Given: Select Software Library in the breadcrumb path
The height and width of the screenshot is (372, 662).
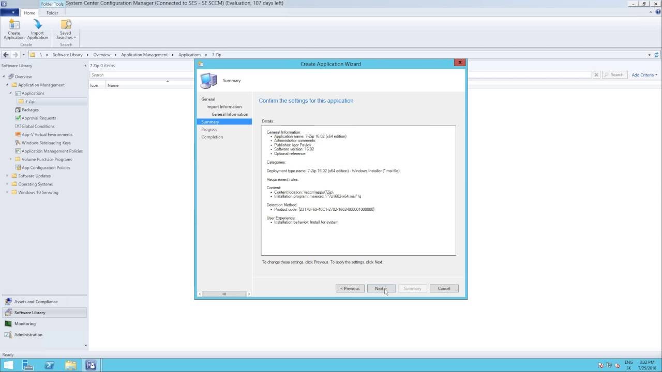Looking at the screenshot, I should [67, 55].
